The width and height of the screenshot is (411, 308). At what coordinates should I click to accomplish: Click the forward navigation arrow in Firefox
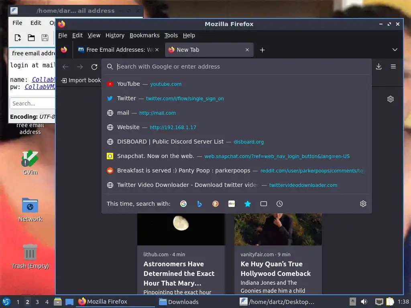point(80,67)
